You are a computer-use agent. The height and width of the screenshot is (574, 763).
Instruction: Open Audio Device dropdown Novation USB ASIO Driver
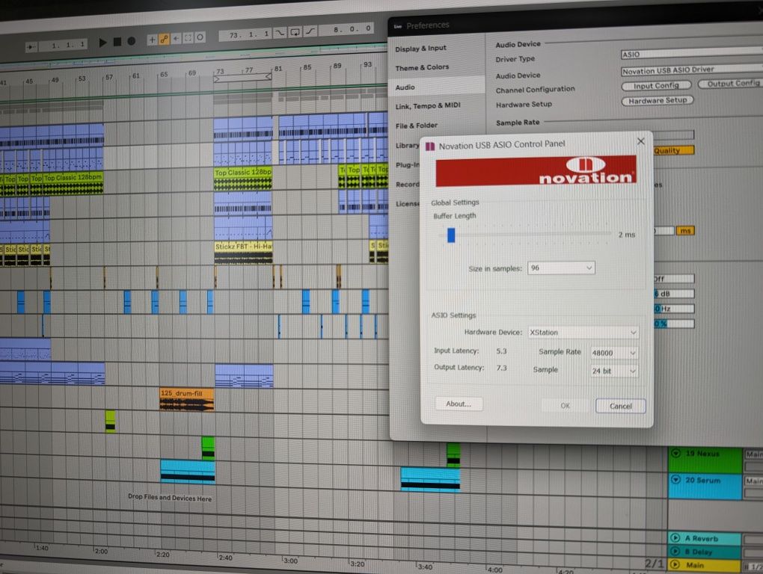click(x=691, y=70)
